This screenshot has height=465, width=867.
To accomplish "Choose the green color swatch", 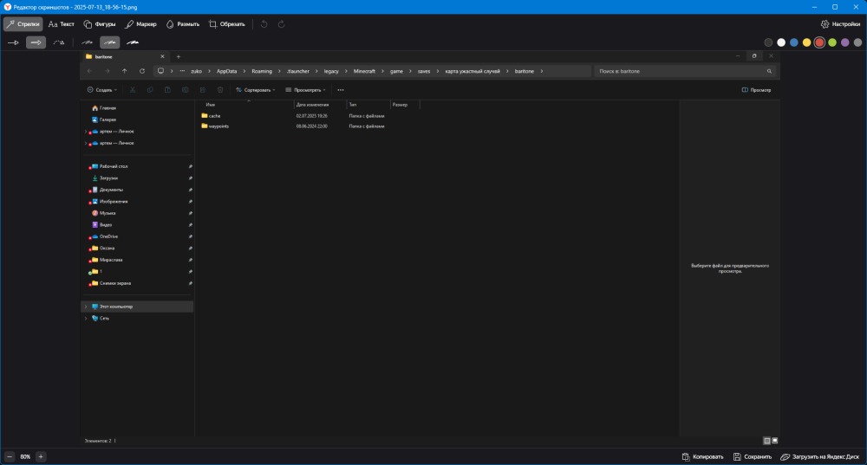I will point(832,42).
